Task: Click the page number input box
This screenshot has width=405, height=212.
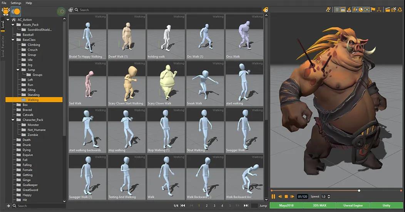Action: tap(254, 205)
